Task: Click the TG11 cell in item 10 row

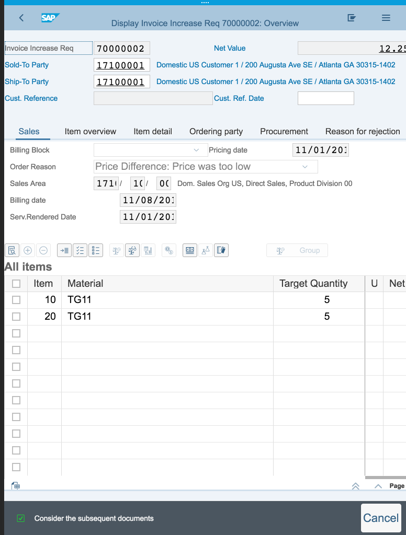Action: point(167,300)
